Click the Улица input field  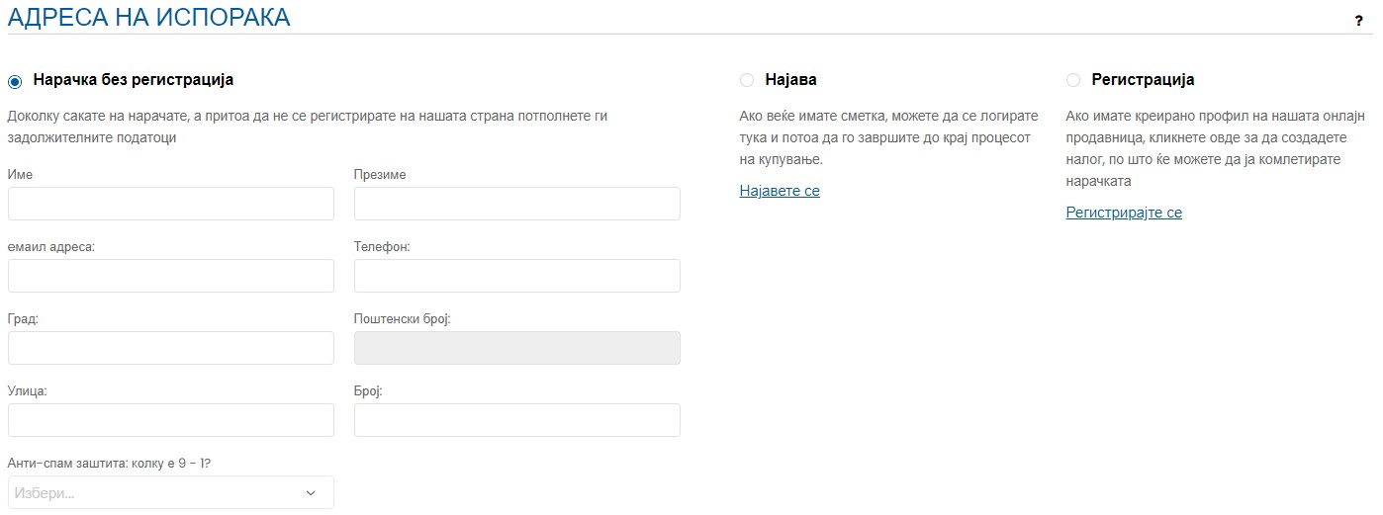tap(171, 420)
